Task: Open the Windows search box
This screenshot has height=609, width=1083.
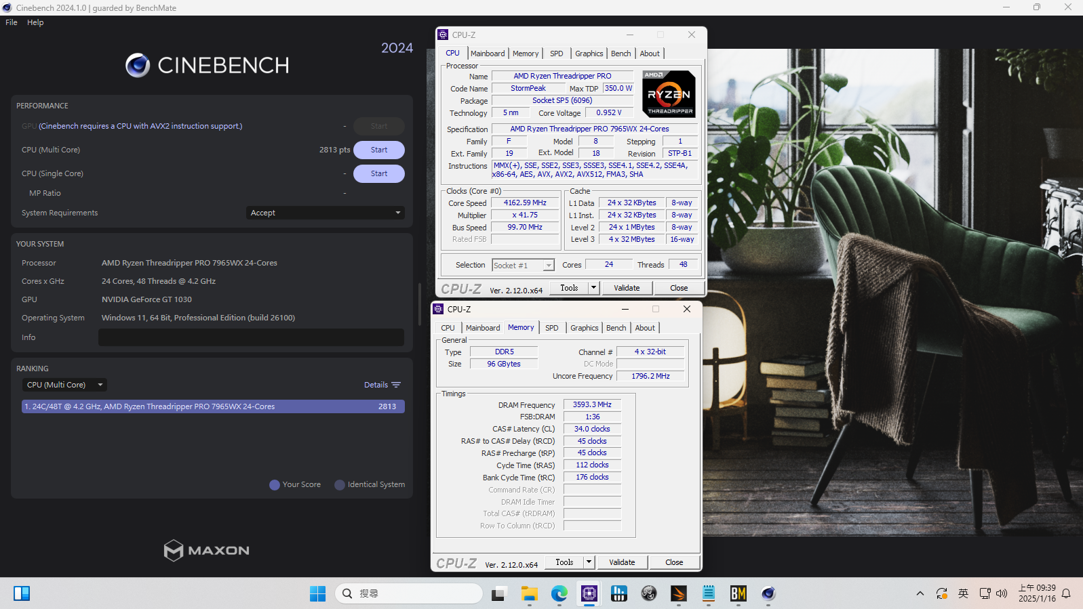Action: click(x=408, y=593)
